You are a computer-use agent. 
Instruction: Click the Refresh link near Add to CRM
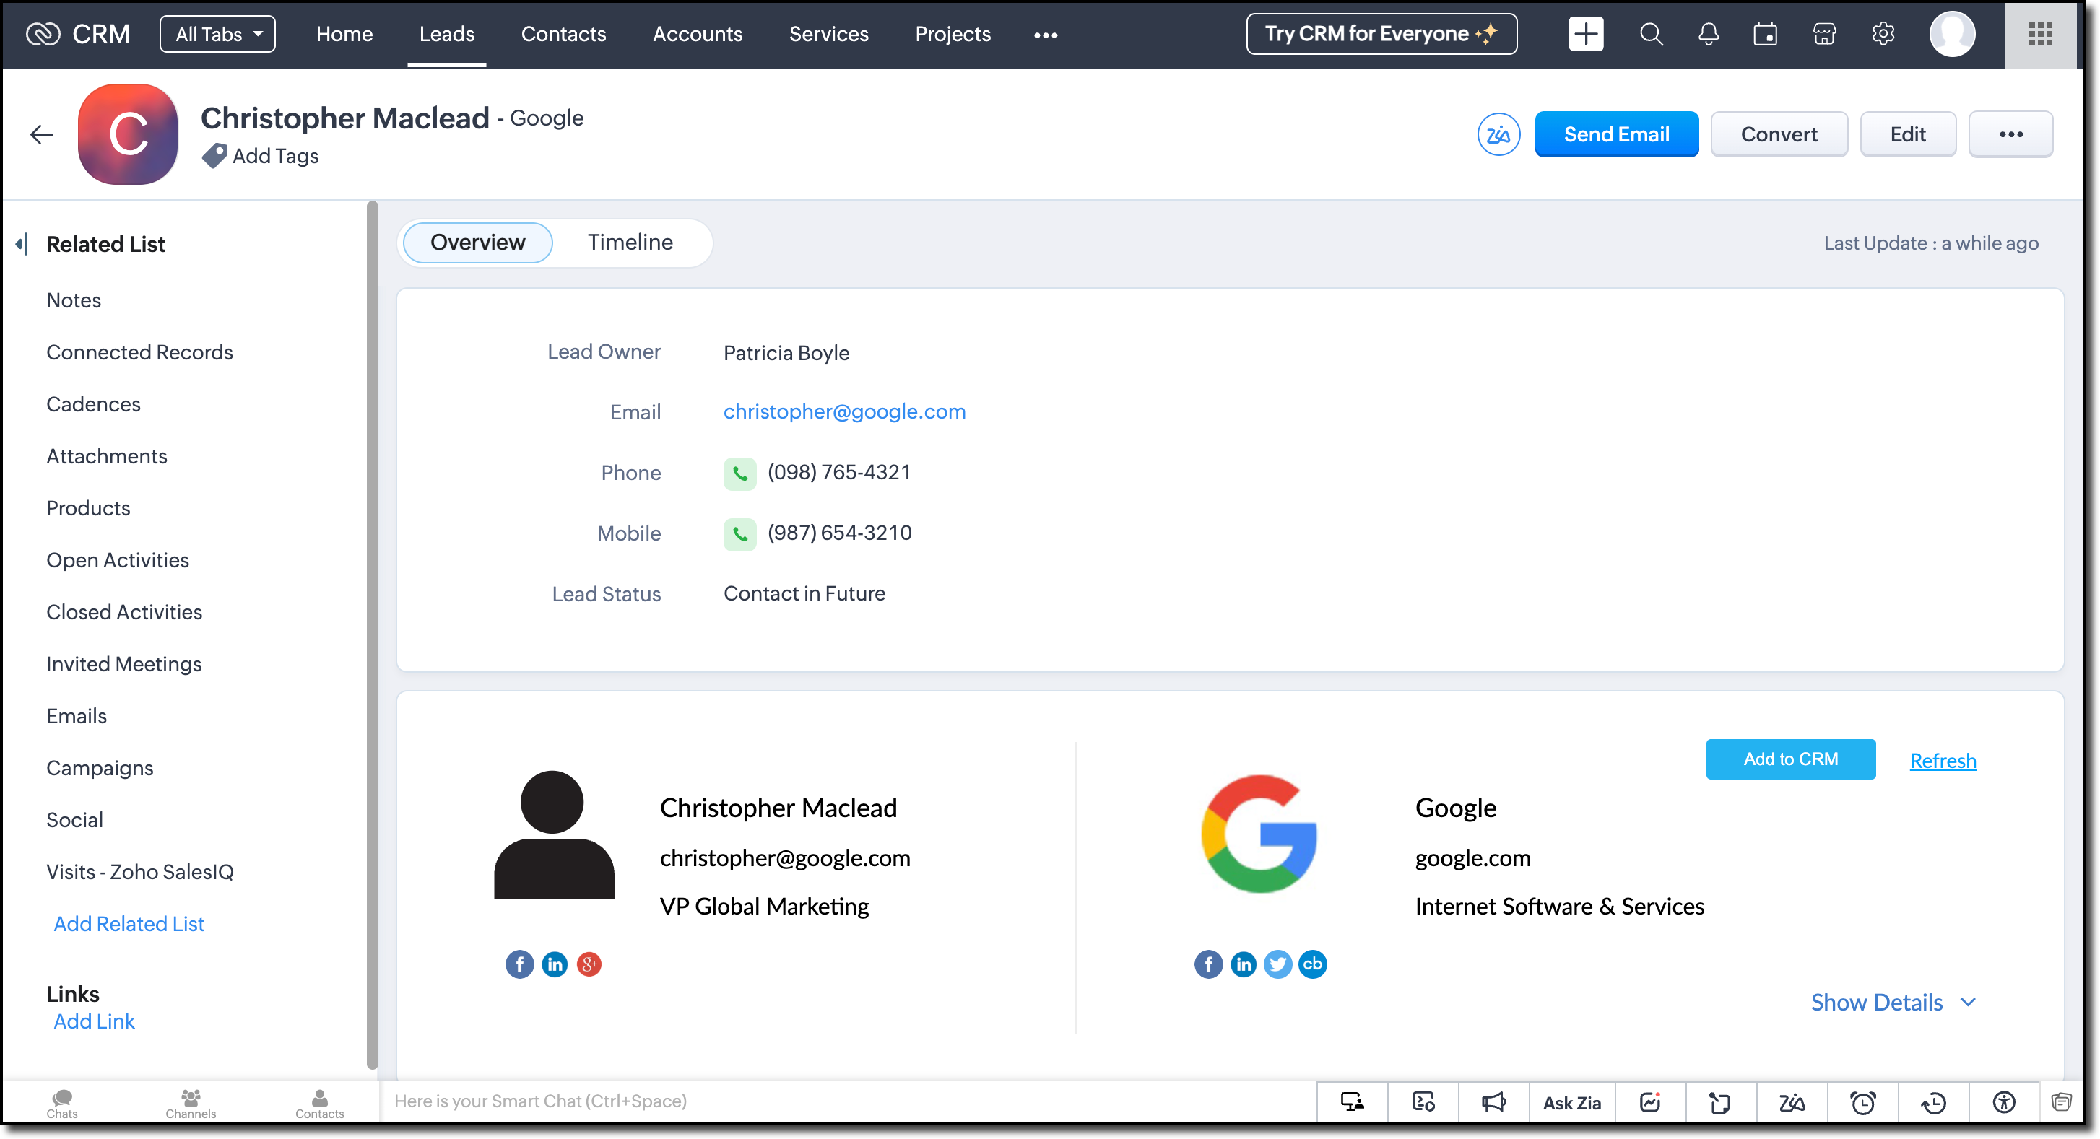pos(1943,761)
